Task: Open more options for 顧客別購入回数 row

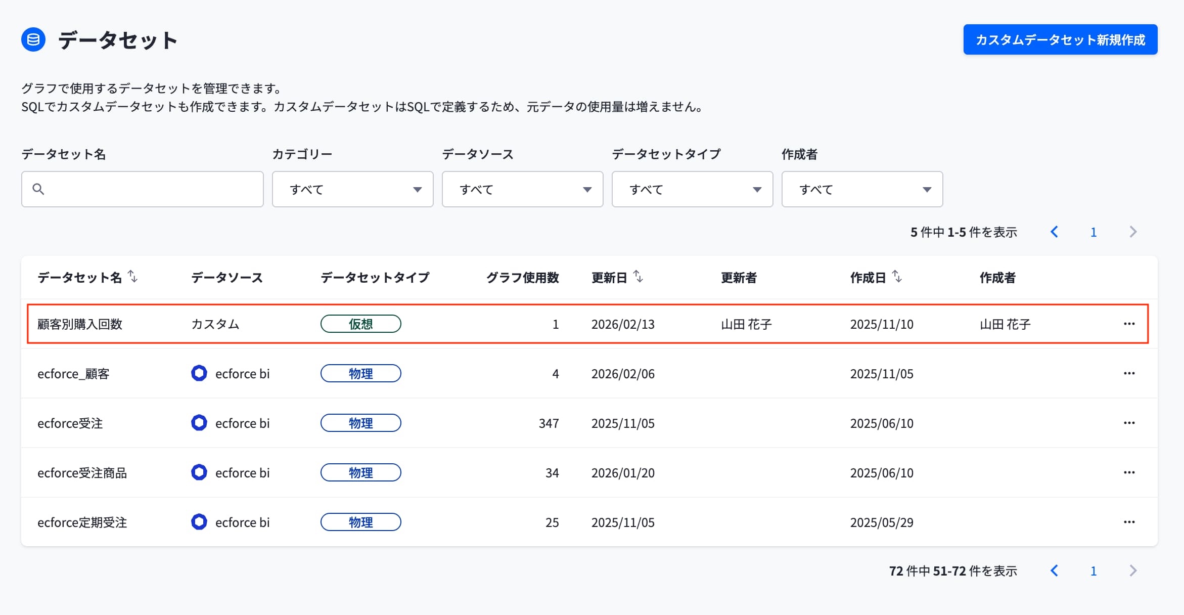Action: click(1129, 324)
